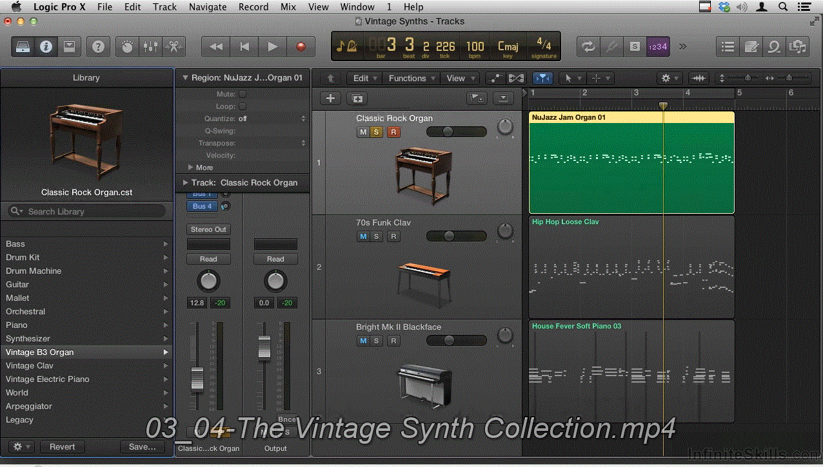Open tracks area settings gear menu
The height and width of the screenshot is (467, 823).
point(669,78)
